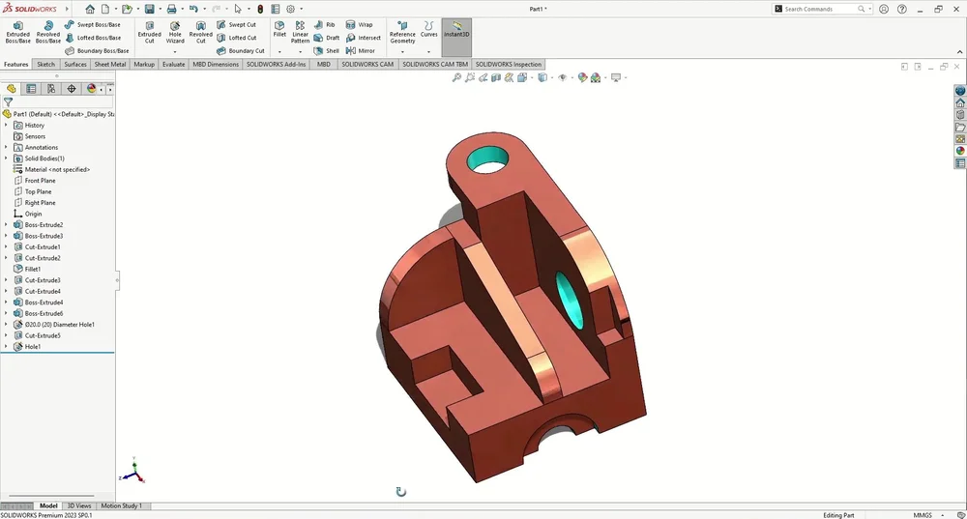Toggle Instant3D mode
Screen dimensions: 967x519
456,31
